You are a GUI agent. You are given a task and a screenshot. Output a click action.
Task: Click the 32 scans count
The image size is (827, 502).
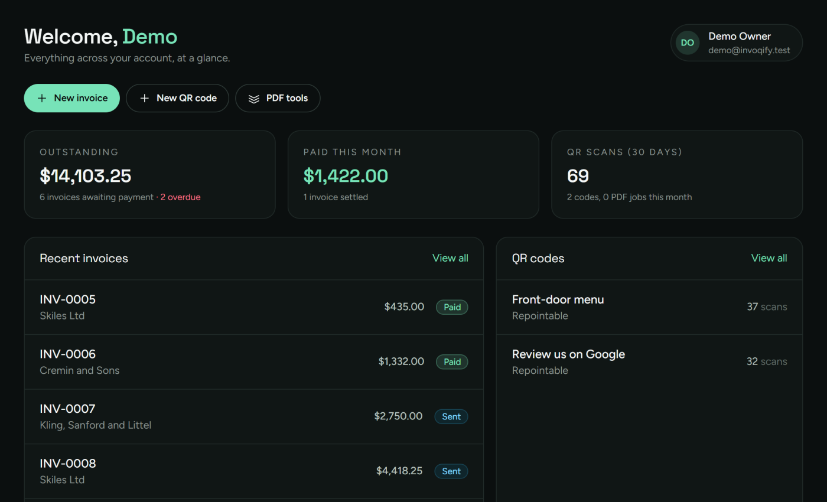coord(767,361)
